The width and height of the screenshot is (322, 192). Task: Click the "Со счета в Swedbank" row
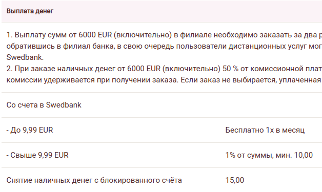click(162, 105)
